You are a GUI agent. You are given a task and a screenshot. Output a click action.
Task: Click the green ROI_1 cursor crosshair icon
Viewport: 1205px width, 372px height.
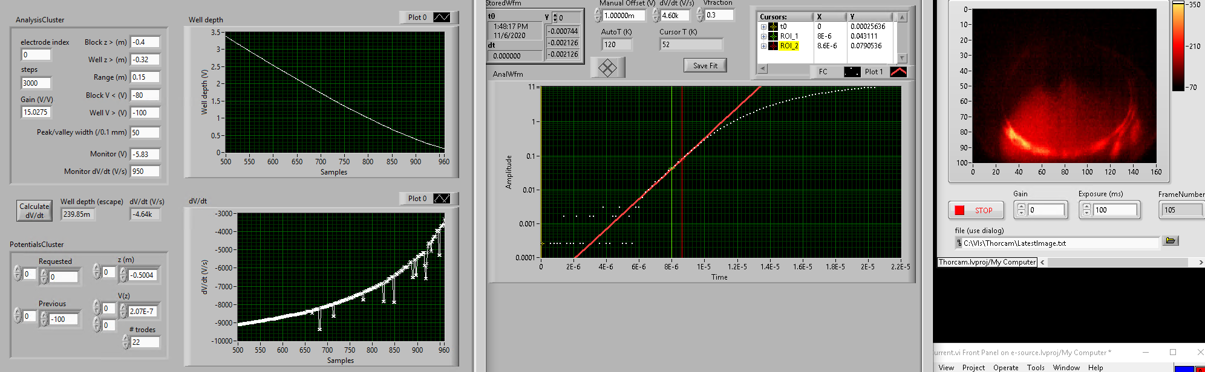773,36
